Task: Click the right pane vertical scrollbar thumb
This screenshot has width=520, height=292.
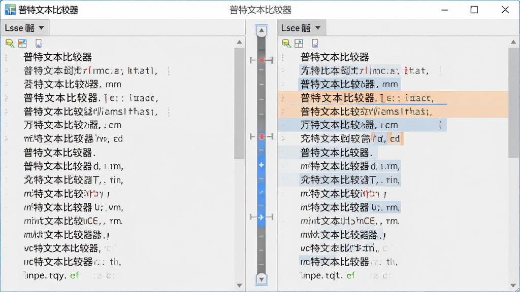Action: click(x=513, y=102)
